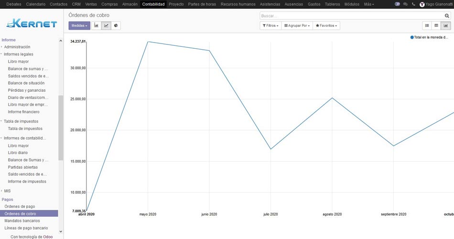Collapse the Informes legales section

[x=18, y=54]
